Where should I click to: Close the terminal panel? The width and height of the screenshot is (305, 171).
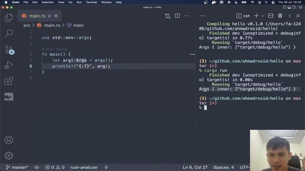click(298, 16)
